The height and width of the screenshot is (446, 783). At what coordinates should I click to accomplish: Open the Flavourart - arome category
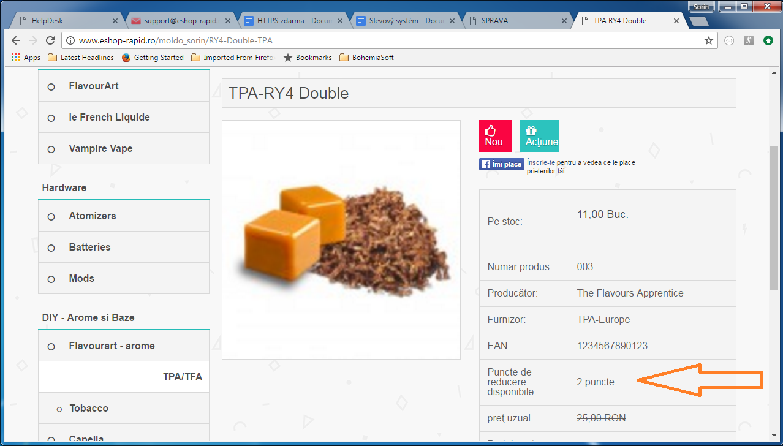(x=124, y=346)
